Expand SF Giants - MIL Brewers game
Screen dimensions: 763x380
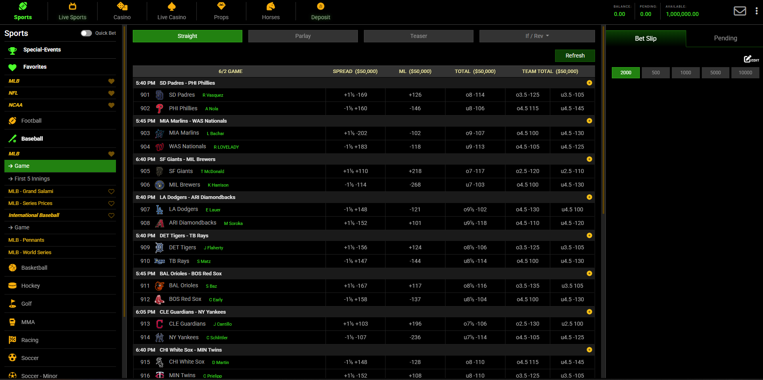(589, 159)
